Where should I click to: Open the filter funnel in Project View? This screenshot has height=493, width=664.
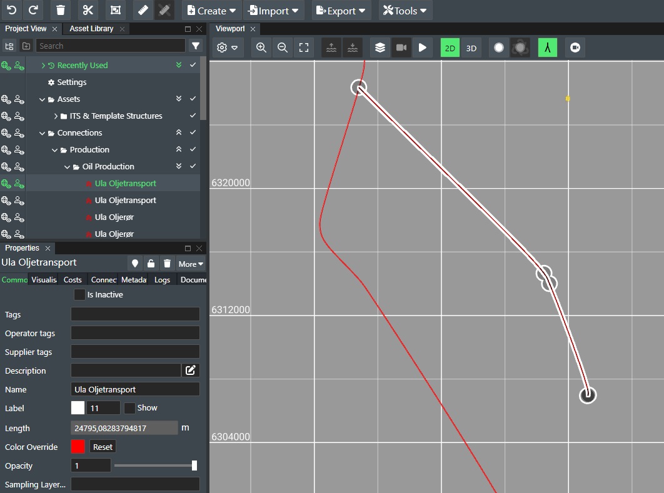click(196, 46)
